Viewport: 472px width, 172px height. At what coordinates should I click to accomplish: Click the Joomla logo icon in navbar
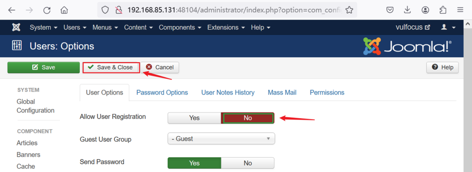click(16, 27)
